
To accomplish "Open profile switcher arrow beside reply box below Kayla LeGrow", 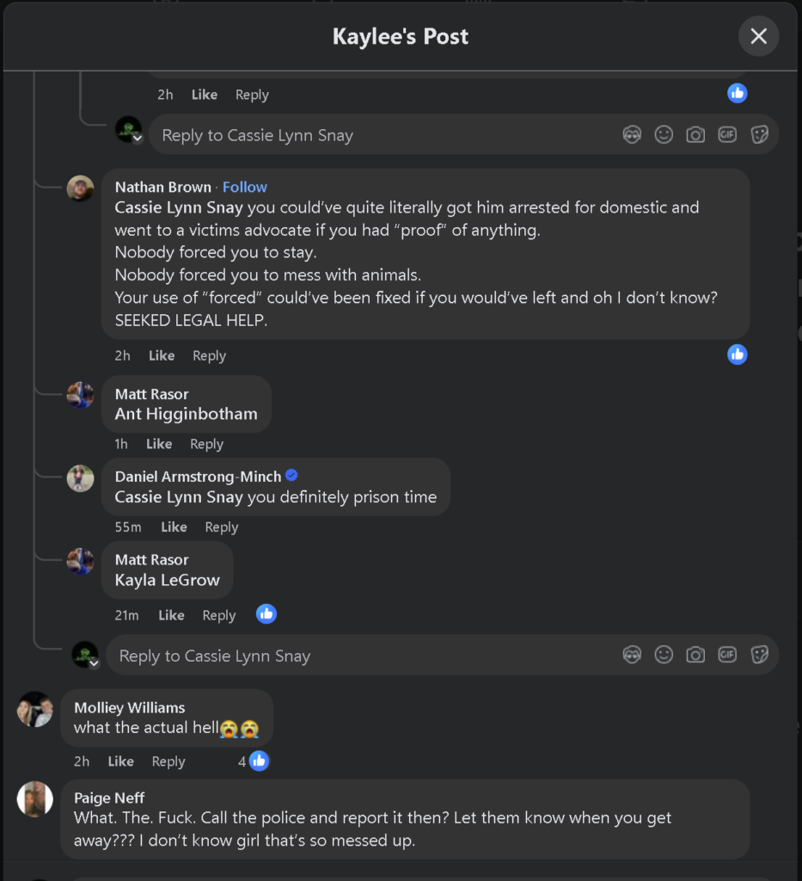I will (x=94, y=663).
